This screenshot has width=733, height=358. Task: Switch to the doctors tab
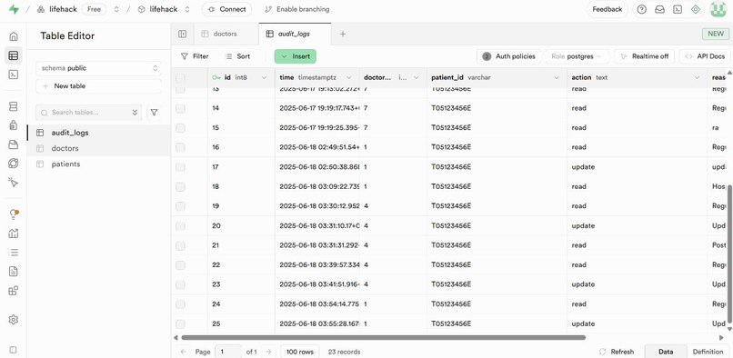225,34
